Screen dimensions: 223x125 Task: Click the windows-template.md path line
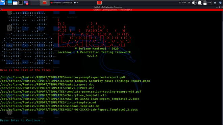coord(50,106)
